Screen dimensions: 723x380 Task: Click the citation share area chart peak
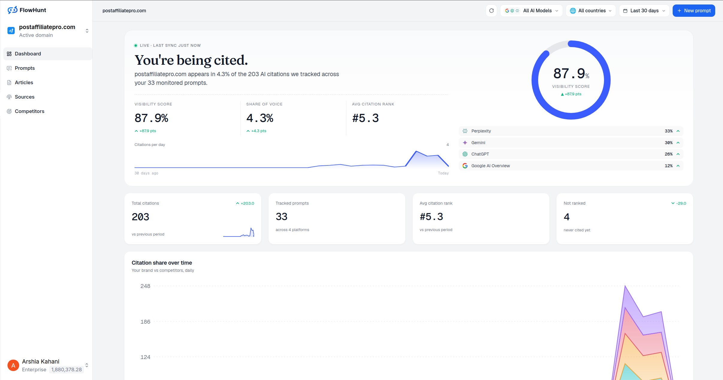pos(625,286)
